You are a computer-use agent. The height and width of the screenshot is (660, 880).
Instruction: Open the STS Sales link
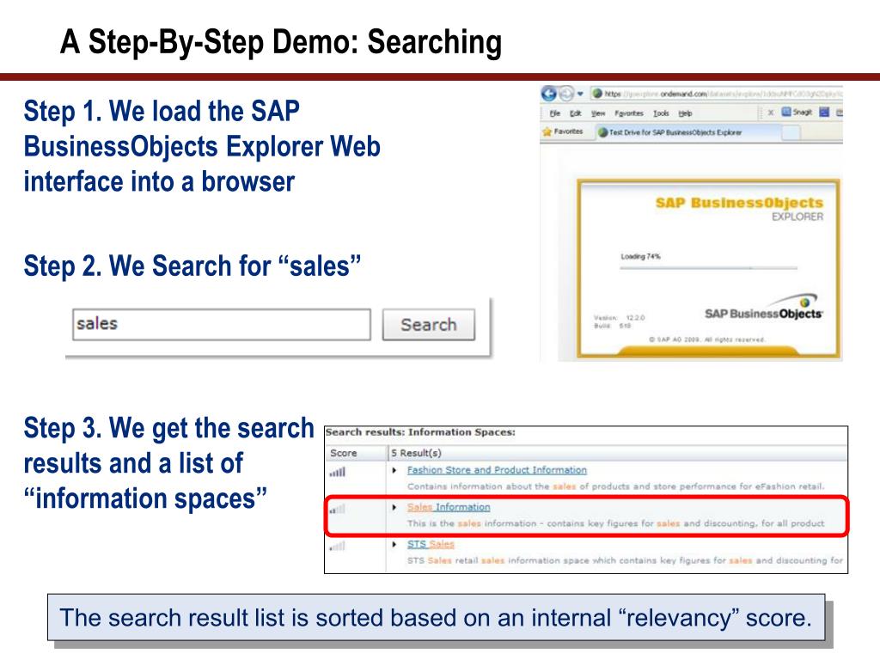431,544
